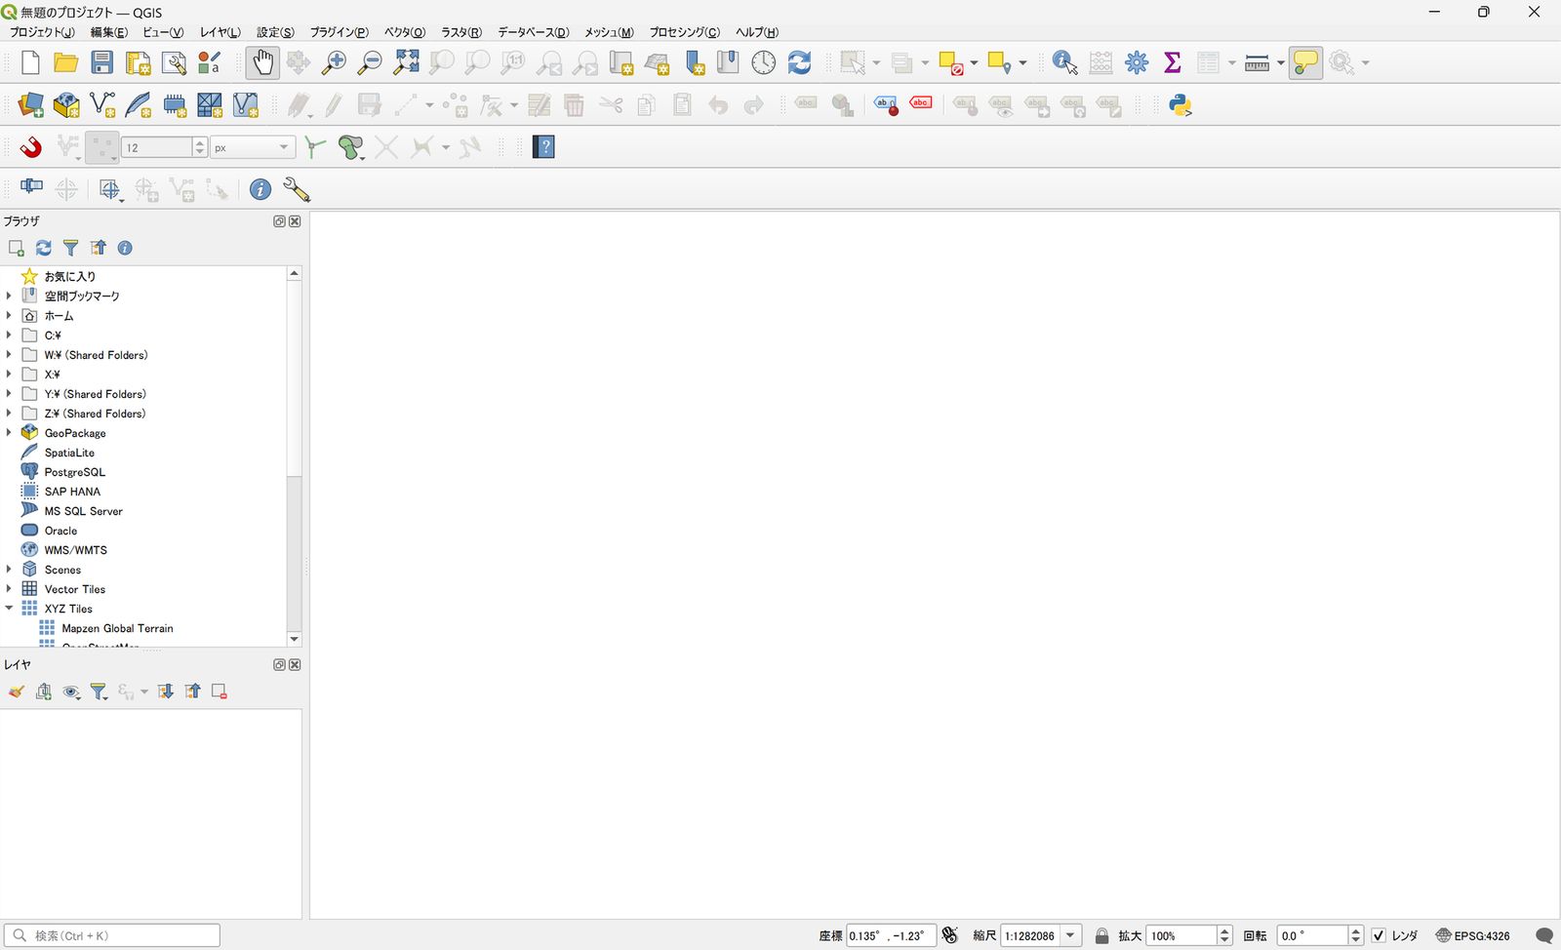This screenshot has height=950, width=1561.
Task: Open the プラグイン(P) menu
Action: (x=340, y=32)
